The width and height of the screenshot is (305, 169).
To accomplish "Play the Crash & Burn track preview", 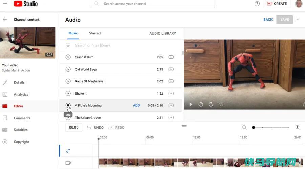I will click(x=68, y=57).
